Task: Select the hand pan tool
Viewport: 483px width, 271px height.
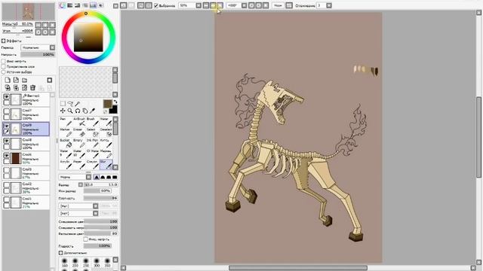Action: click(x=85, y=111)
